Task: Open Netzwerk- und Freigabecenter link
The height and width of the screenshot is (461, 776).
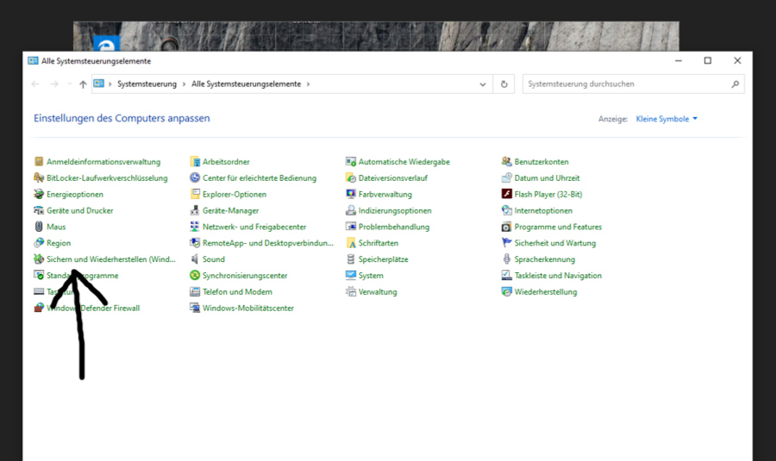Action: tap(254, 227)
